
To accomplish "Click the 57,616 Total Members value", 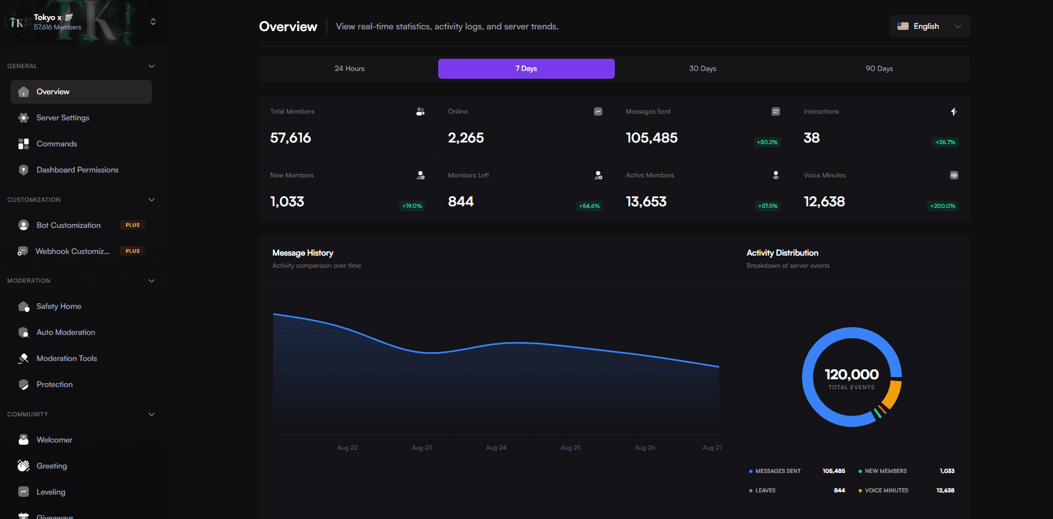I will click(290, 138).
